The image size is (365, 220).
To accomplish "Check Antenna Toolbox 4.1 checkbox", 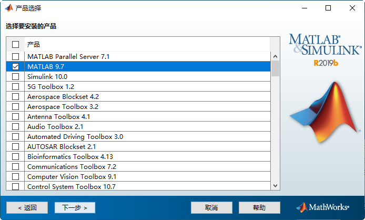I will click(15, 117).
